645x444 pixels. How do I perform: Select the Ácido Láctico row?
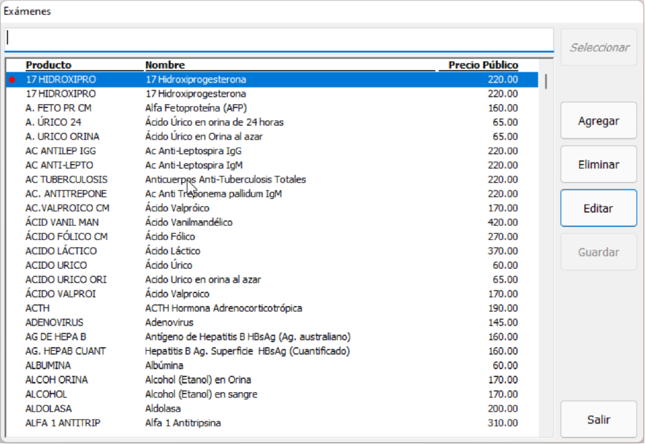click(x=172, y=251)
